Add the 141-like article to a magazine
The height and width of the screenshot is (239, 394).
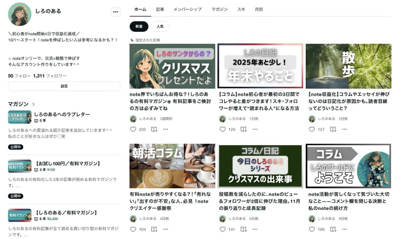tap(243, 229)
